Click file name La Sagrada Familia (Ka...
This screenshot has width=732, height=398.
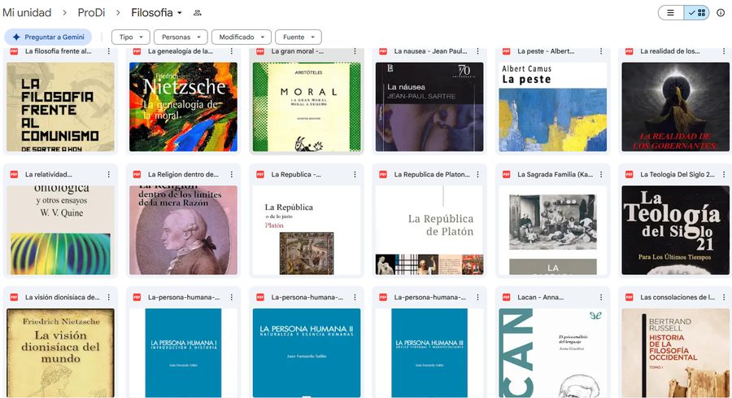click(555, 174)
